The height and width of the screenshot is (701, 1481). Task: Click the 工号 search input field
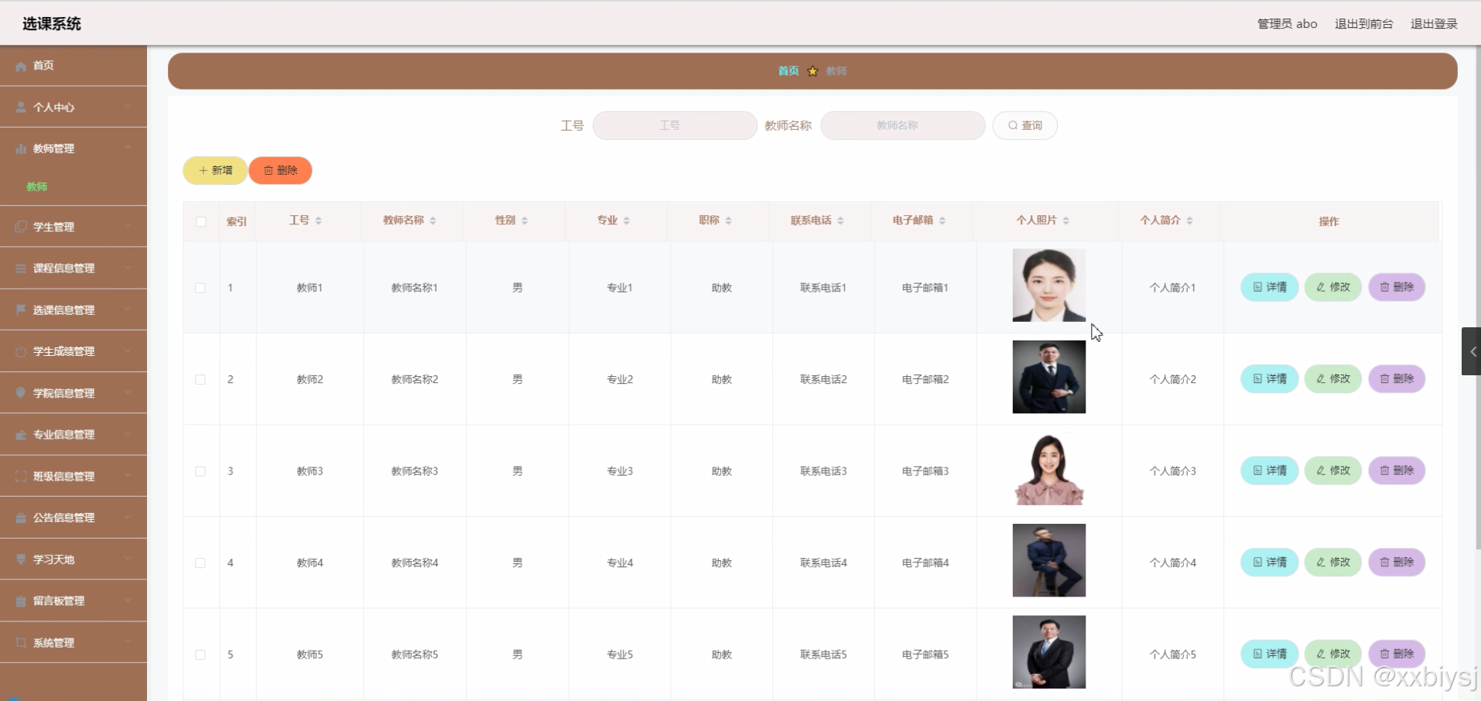click(x=673, y=125)
